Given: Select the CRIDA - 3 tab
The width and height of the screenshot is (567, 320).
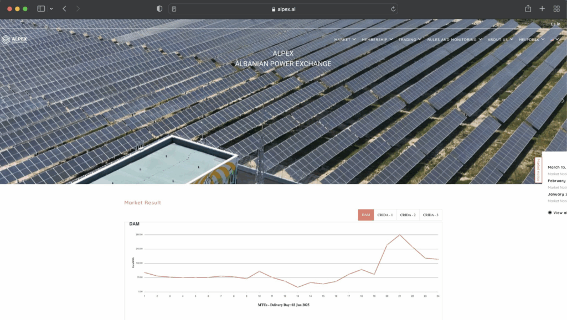Looking at the screenshot, I should [x=431, y=215].
